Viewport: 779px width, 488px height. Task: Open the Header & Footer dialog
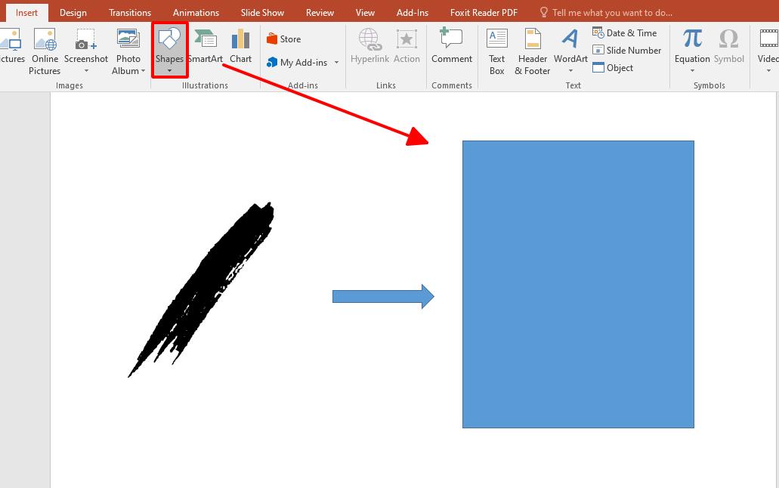[532, 51]
